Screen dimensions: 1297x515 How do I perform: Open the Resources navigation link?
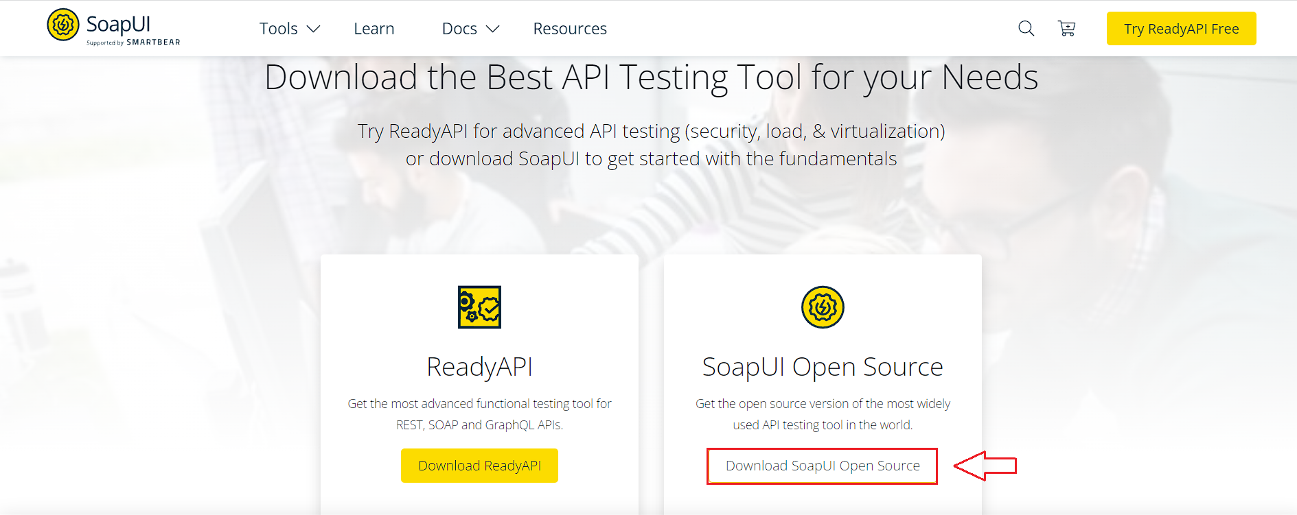[570, 29]
